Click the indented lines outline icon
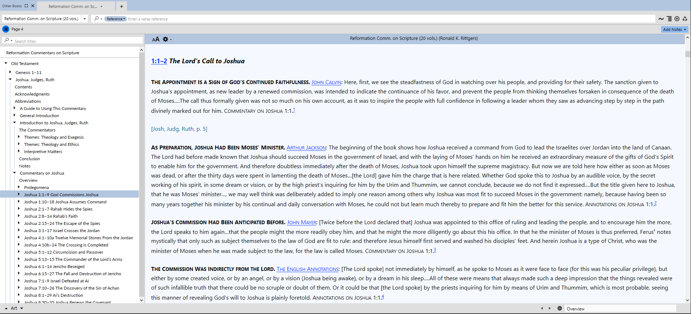This screenshot has height=314, width=691. point(669,19)
